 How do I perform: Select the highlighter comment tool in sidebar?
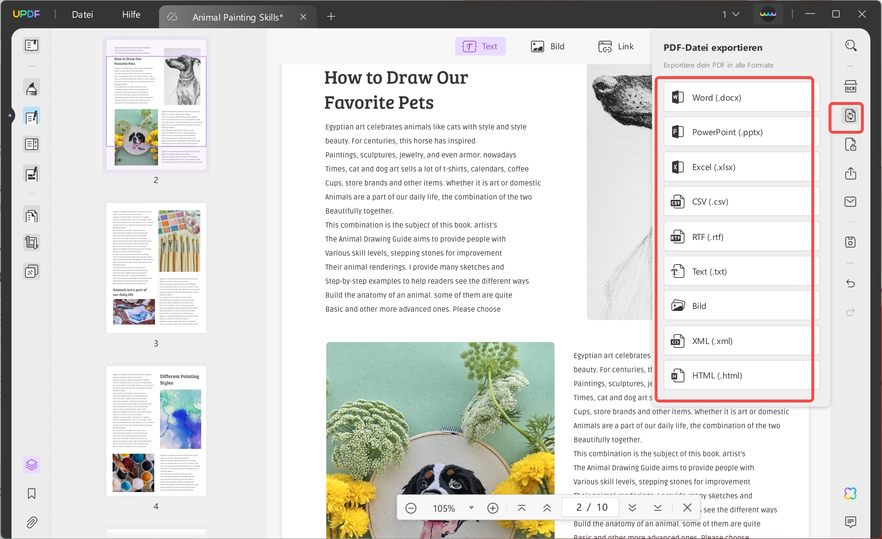(32, 88)
